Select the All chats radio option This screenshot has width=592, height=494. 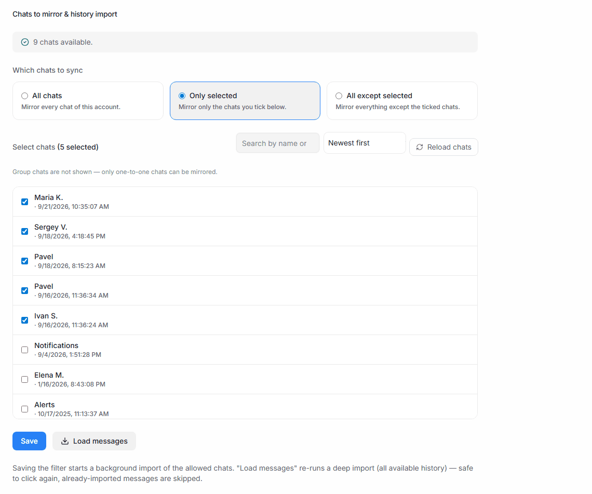click(x=25, y=96)
